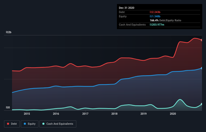This screenshot has width=206, height=132.
Task: Click the ₪203.977m cash value
Action: click(x=157, y=25)
